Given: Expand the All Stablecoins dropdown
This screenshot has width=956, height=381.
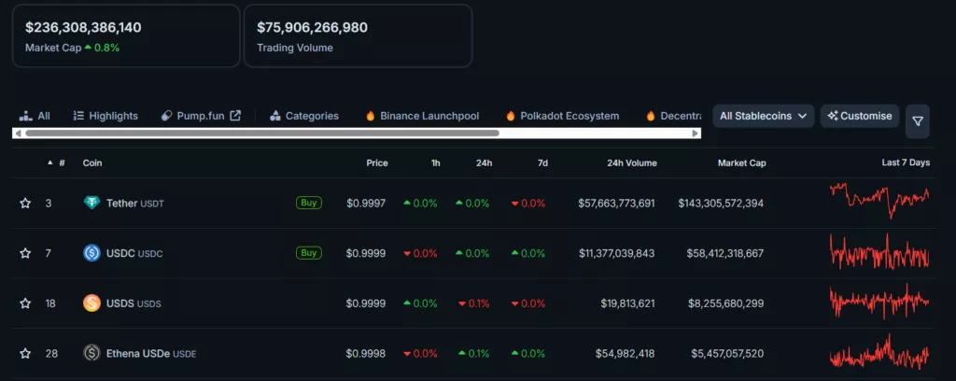Looking at the screenshot, I should pyautogui.click(x=763, y=116).
